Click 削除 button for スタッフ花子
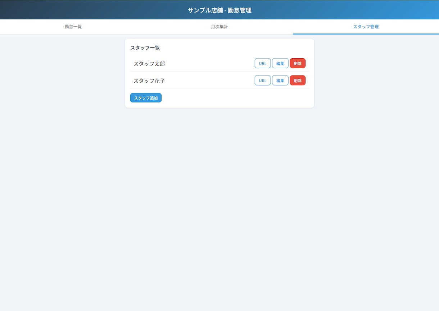Viewport: 439px width, 311px height. click(298, 80)
